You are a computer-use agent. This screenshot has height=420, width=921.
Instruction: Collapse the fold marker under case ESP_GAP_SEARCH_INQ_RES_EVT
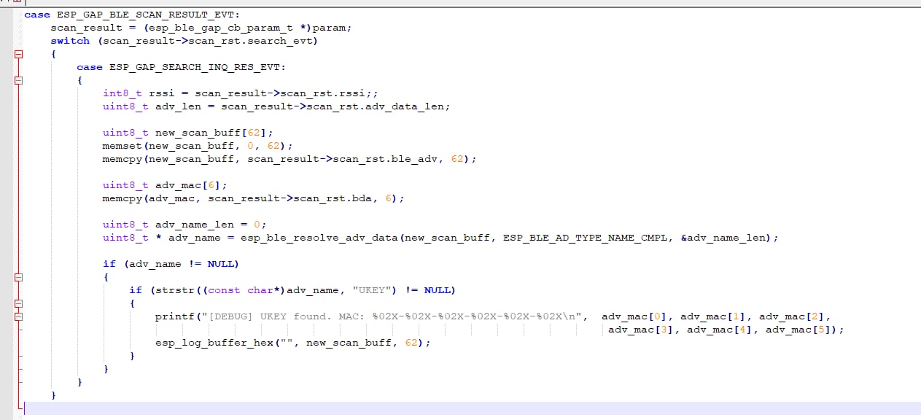coord(19,80)
